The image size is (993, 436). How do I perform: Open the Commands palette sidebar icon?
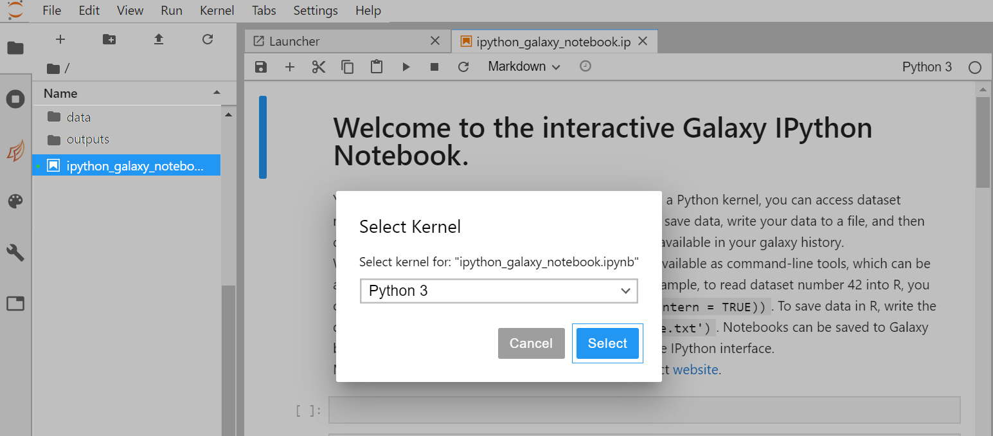click(15, 201)
